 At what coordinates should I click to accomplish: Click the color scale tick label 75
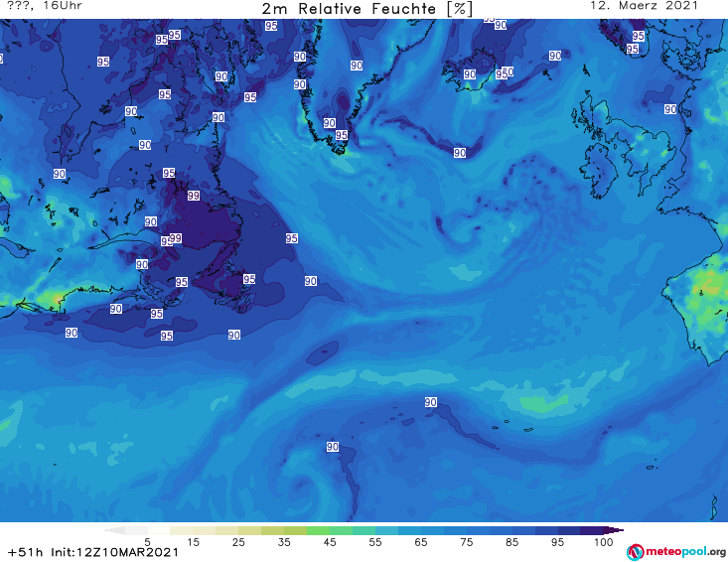click(x=466, y=542)
